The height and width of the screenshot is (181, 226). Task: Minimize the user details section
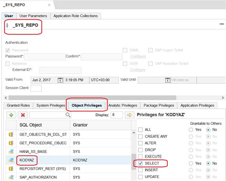click(222, 24)
